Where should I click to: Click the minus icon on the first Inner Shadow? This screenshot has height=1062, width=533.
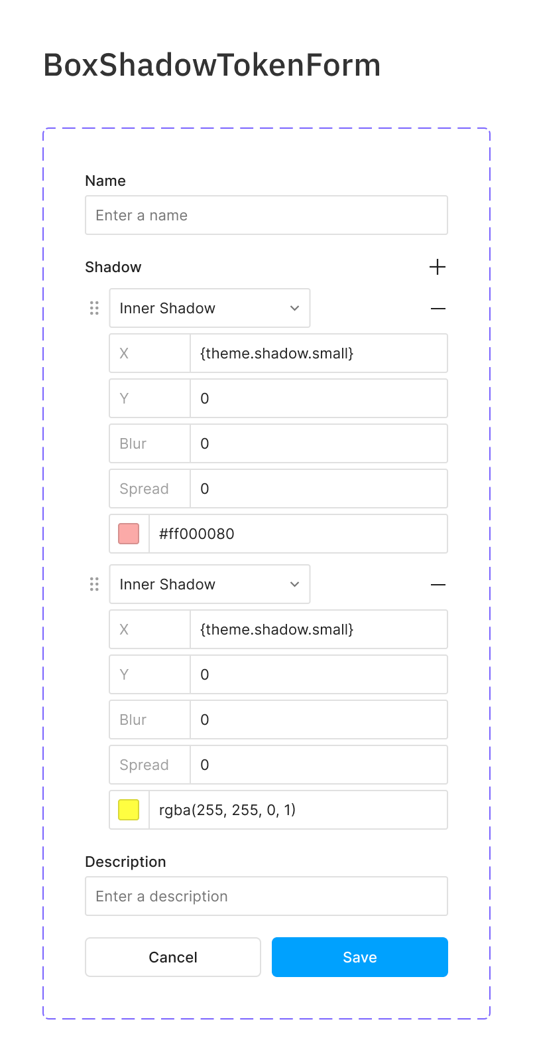[438, 308]
